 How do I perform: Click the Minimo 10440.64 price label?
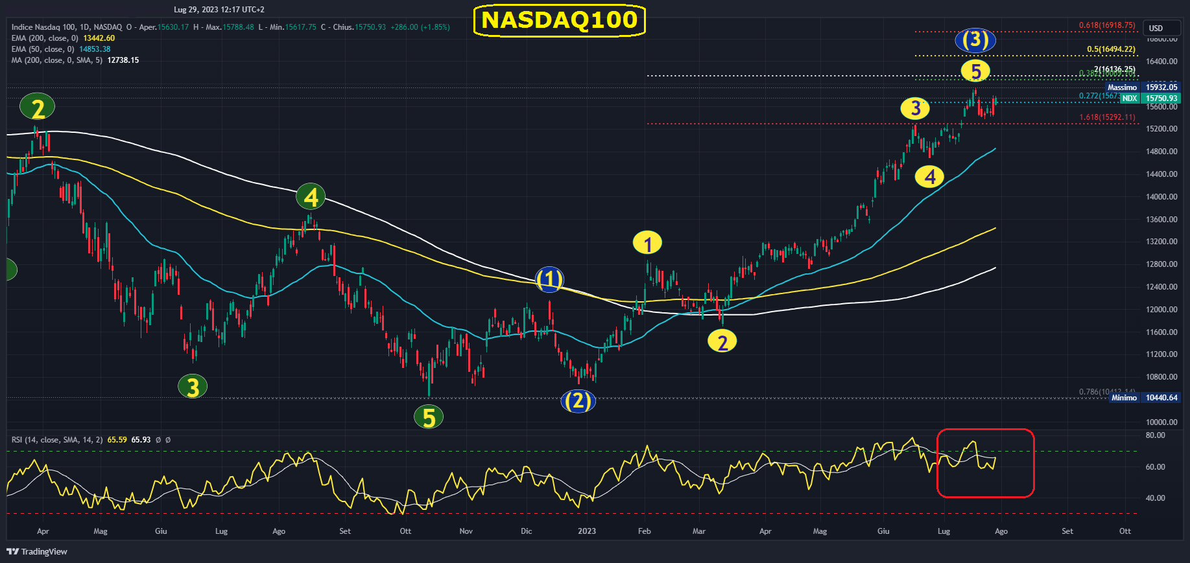[1144, 398]
